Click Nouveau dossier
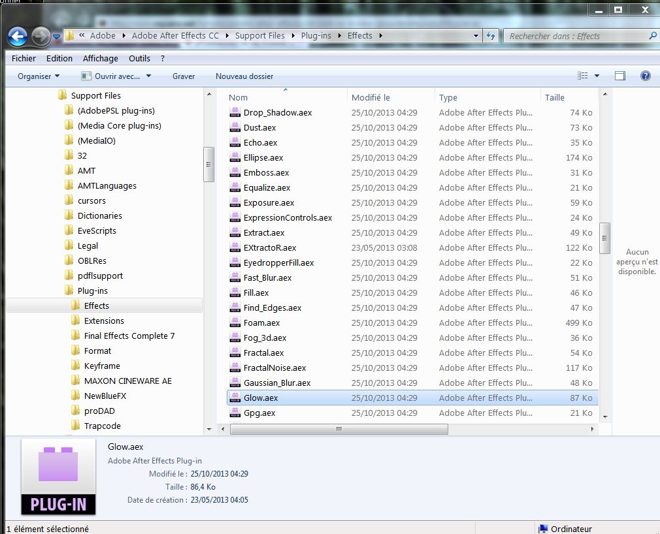Viewport: 660px width, 534px height. coord(244,76)
